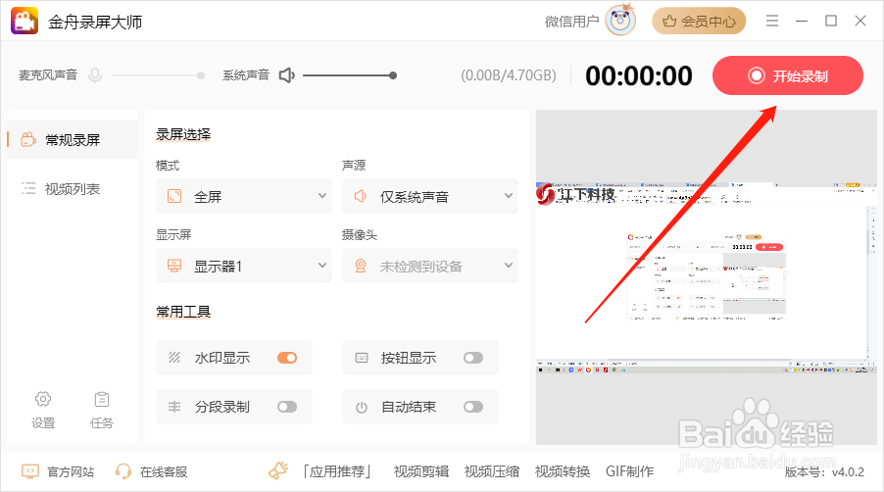This screenshot has height=492, width=884.
Task: Open the 视频剪辑 recommended app
Action: point(421,471)
